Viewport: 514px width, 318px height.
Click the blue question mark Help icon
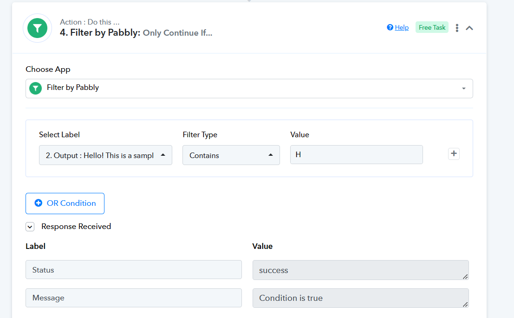(390, 27)
